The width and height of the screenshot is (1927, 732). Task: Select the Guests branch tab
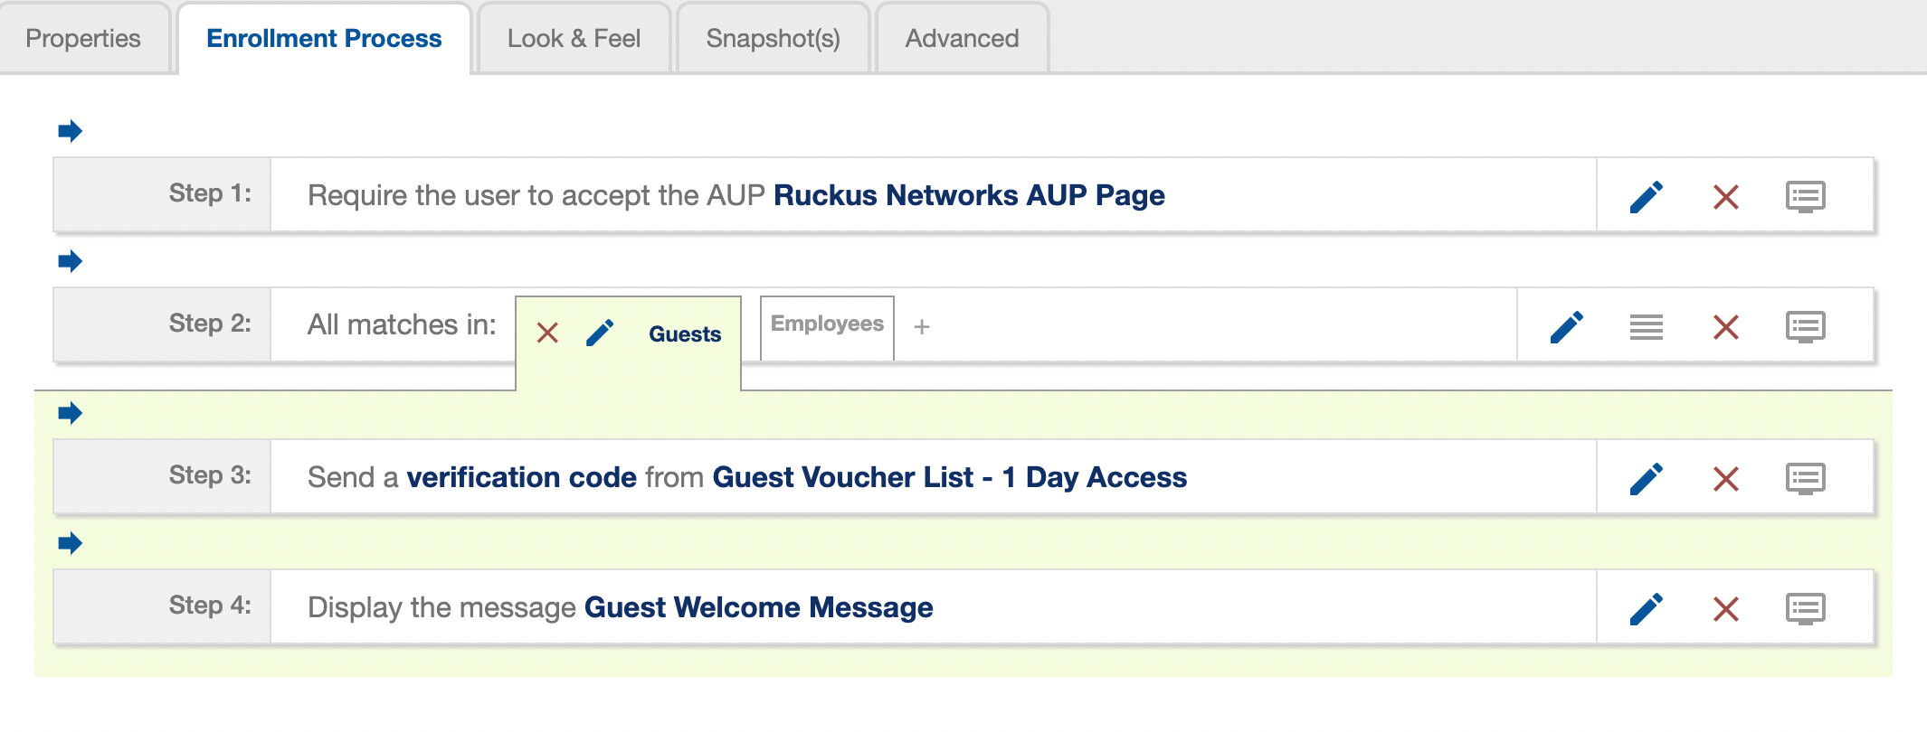click(x=685, y=334)
